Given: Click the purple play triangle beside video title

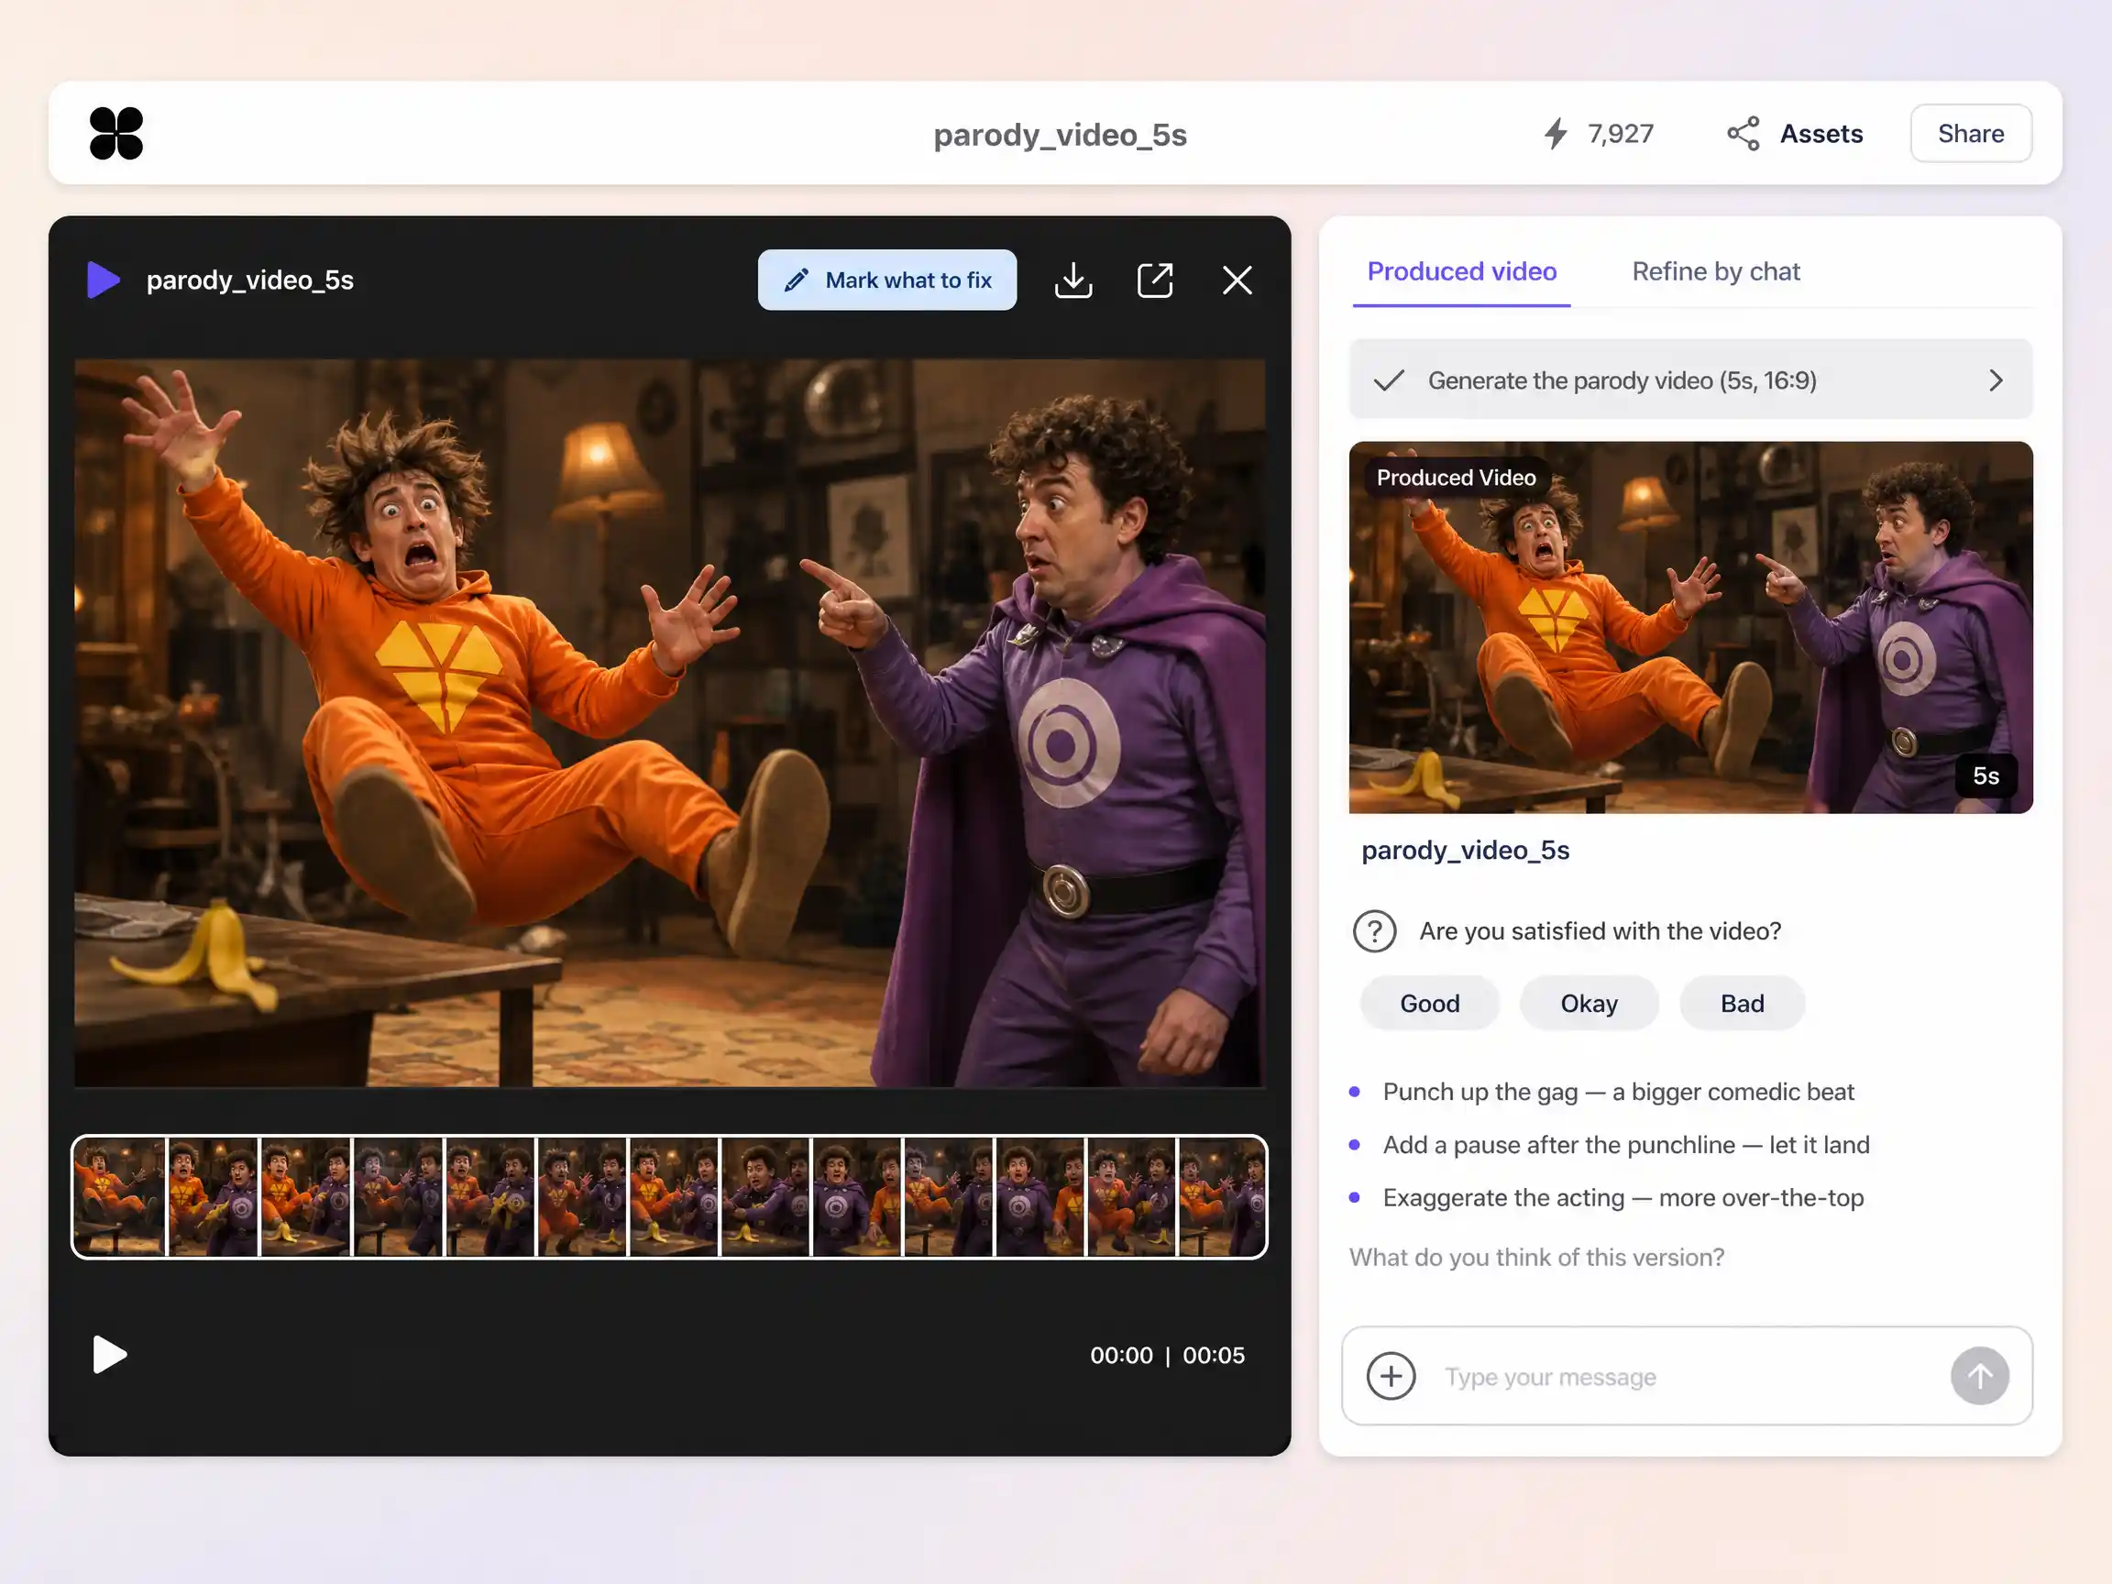Looking at the screenshot, I should pos(103,280).
